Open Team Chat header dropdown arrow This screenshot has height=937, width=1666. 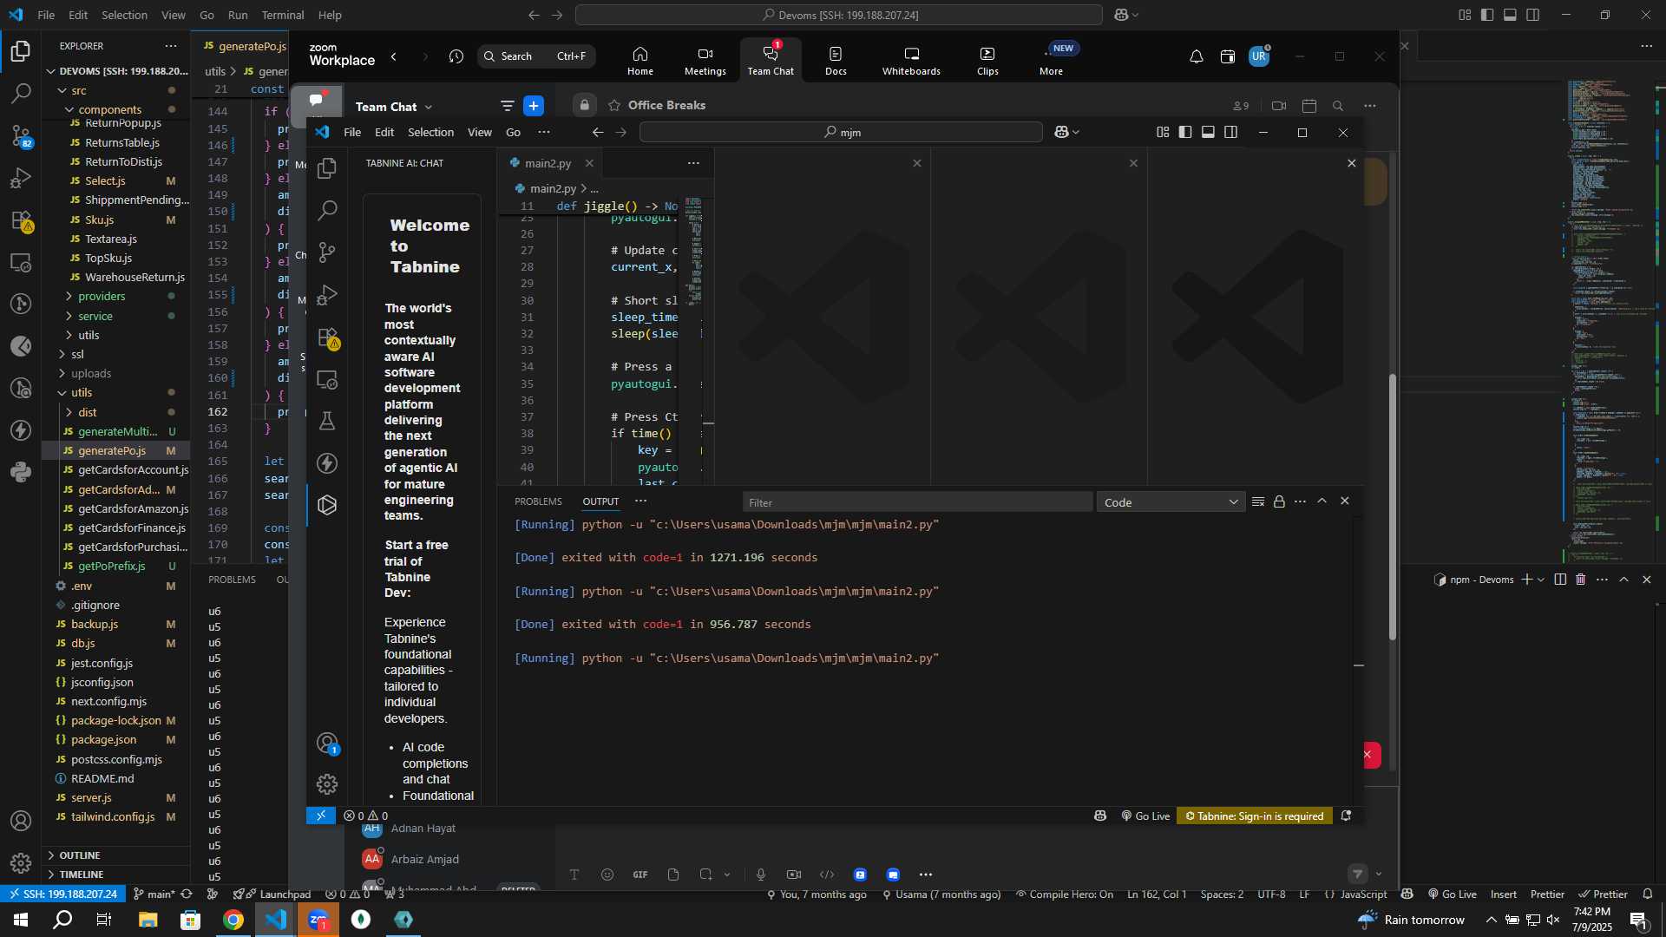tap(429, 107)
